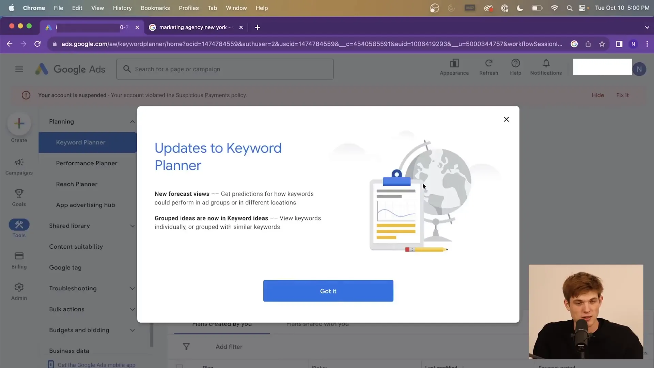Open Admin in left rail
This screenshot has height=368, width=654.
[19, 292]
